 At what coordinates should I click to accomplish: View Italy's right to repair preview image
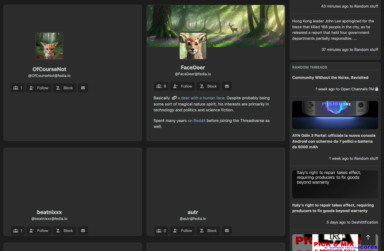335,184
